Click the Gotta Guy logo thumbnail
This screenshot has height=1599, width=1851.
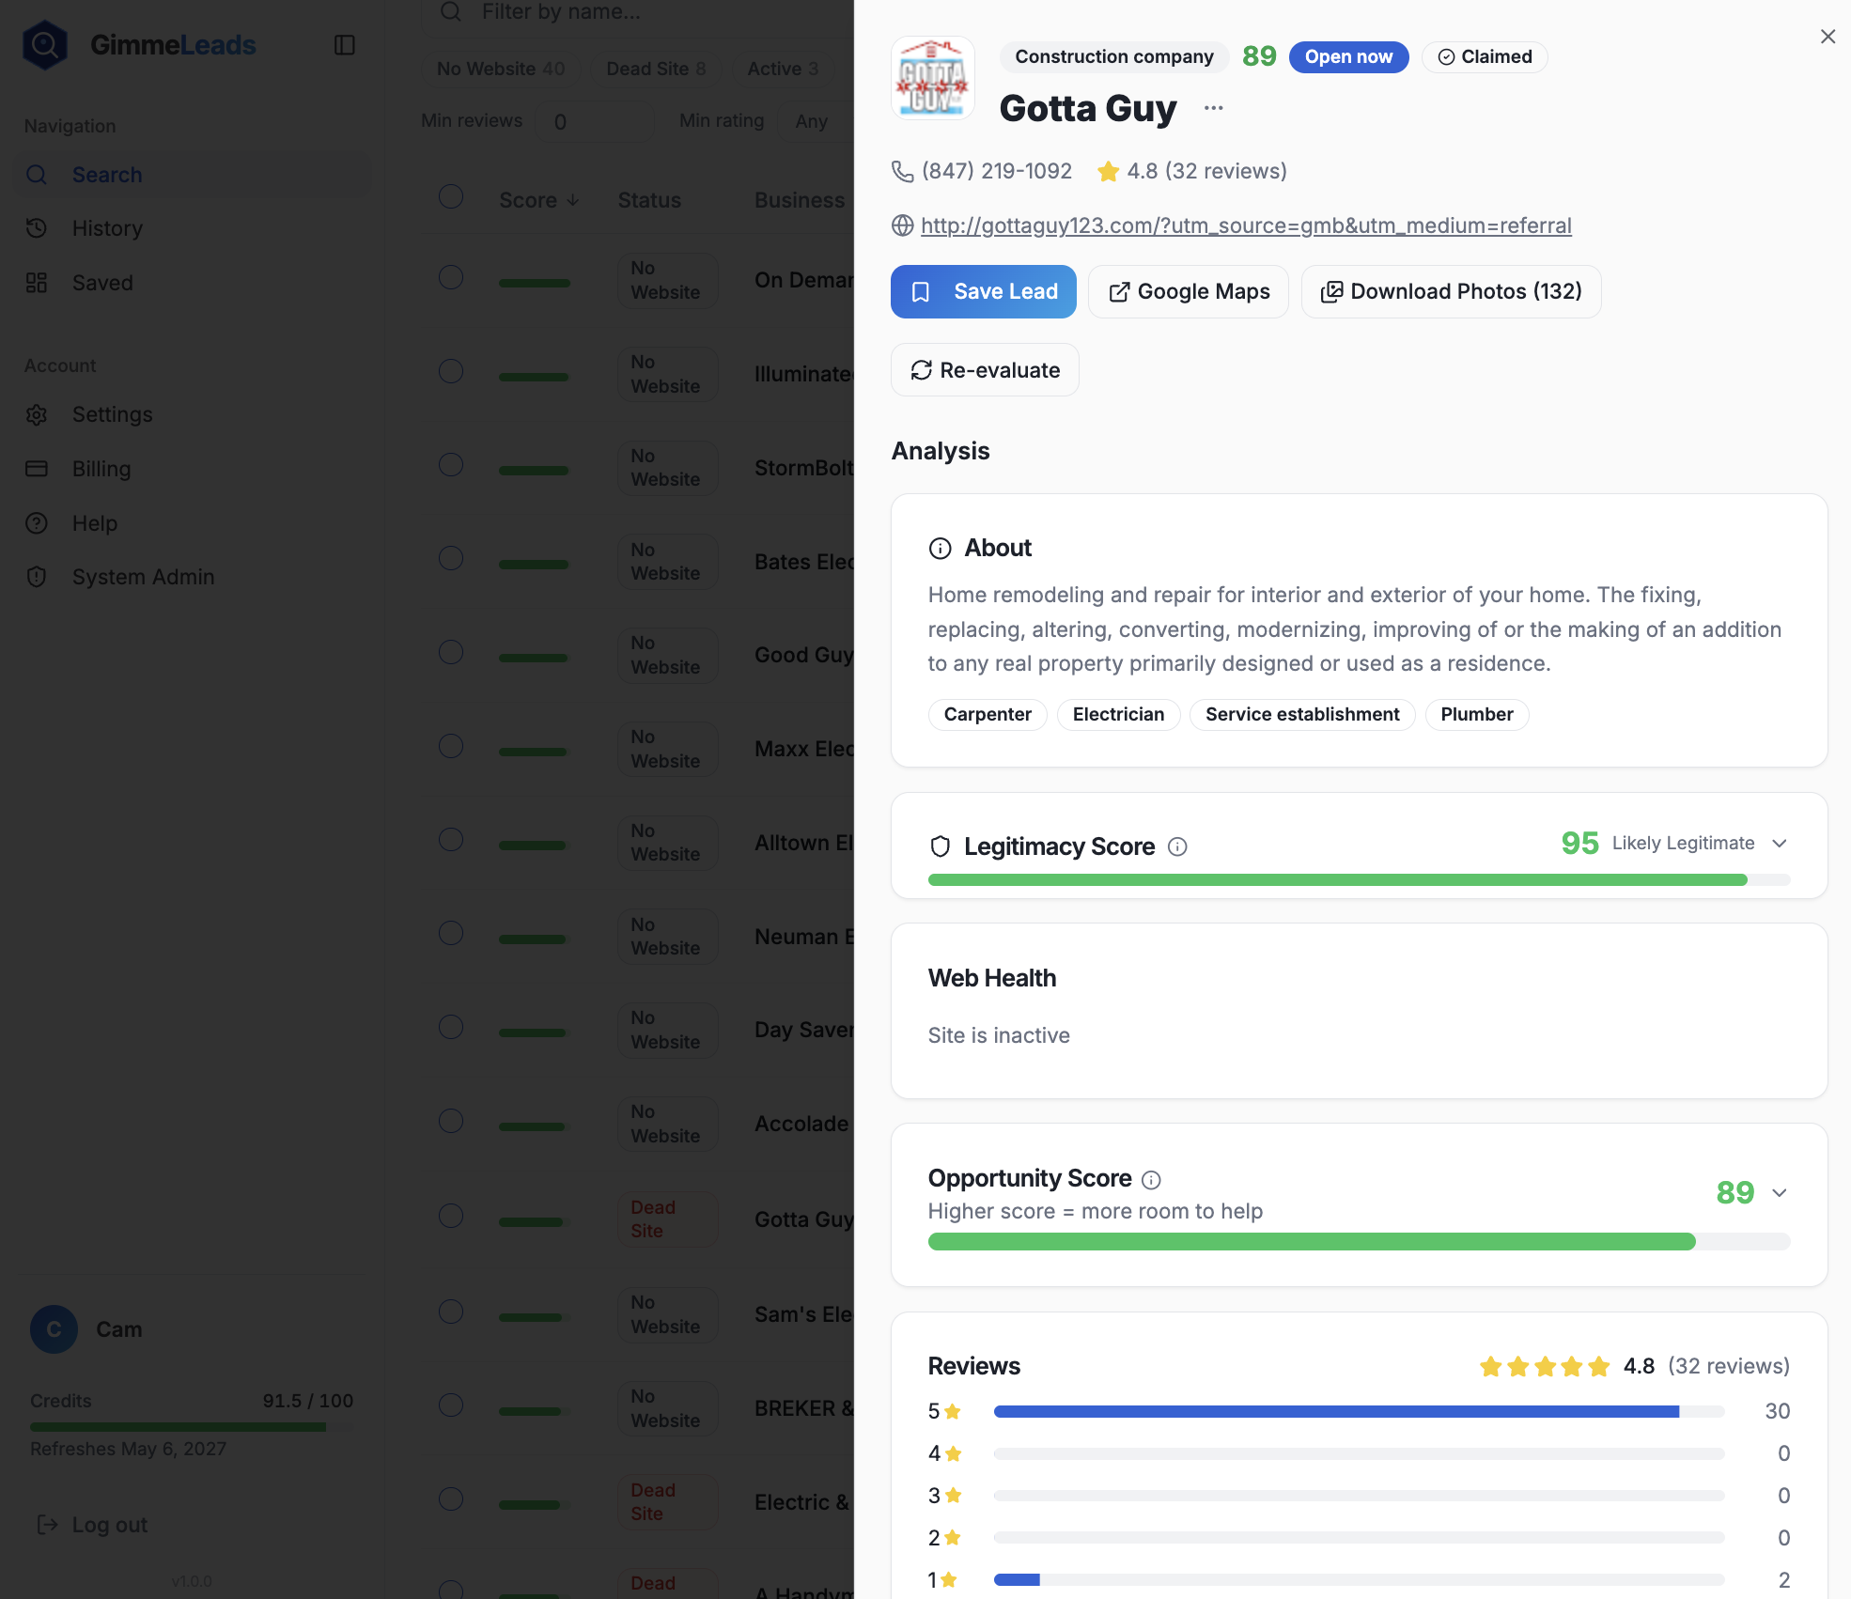pyautogui.click(x=933, y=79)
